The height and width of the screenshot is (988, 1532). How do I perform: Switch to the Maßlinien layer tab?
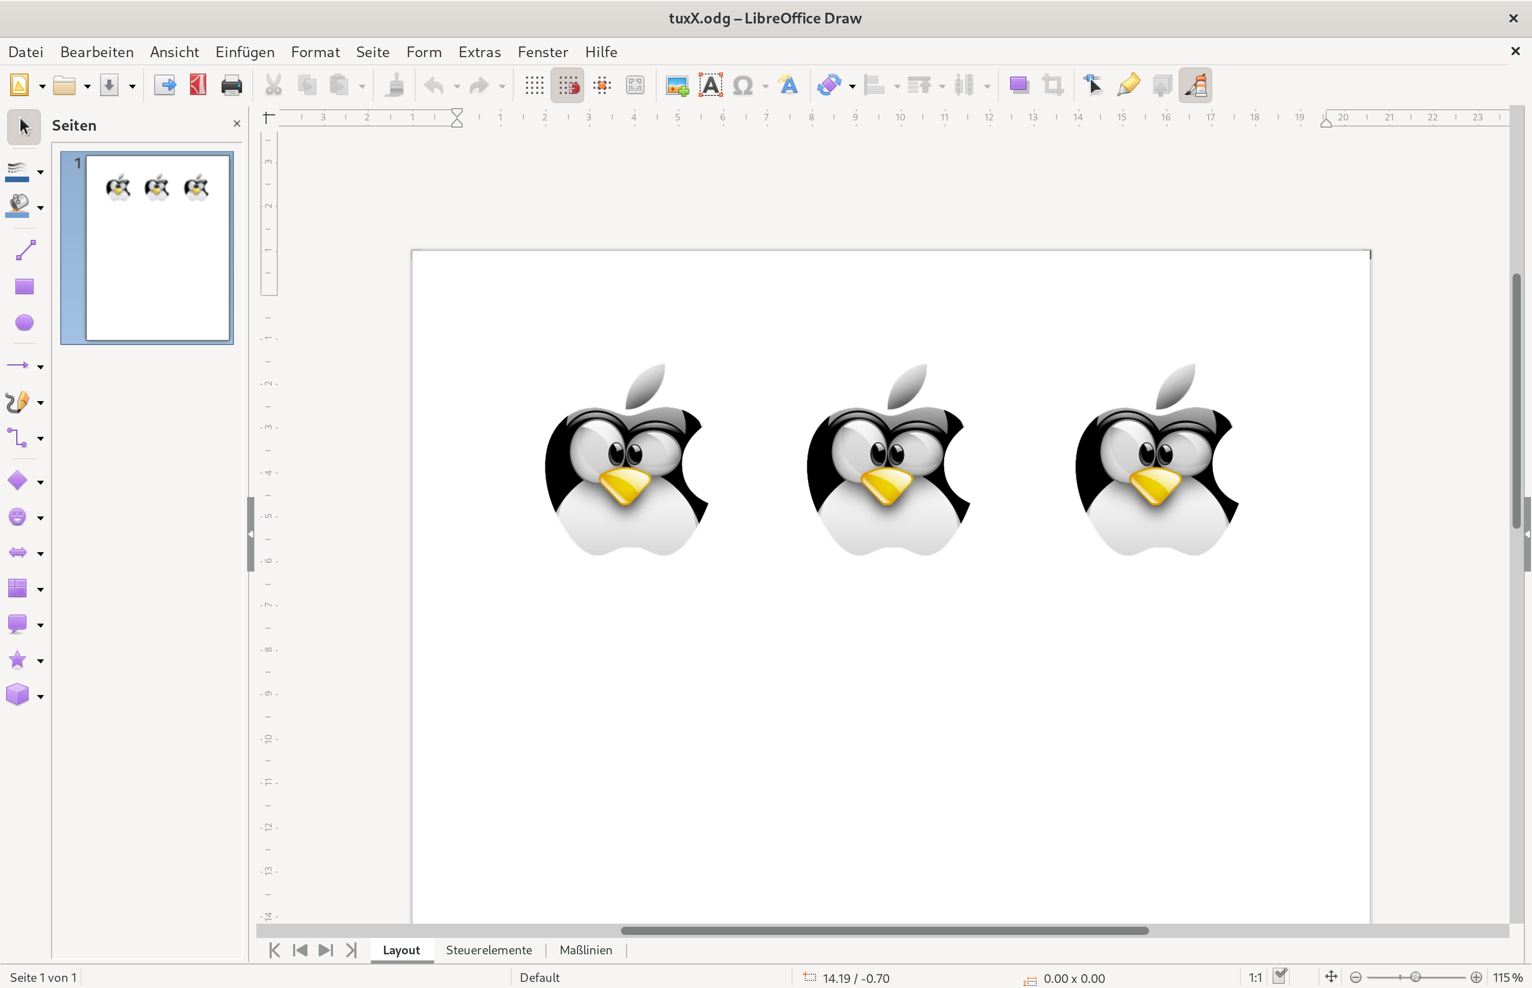tap(585, 950)
